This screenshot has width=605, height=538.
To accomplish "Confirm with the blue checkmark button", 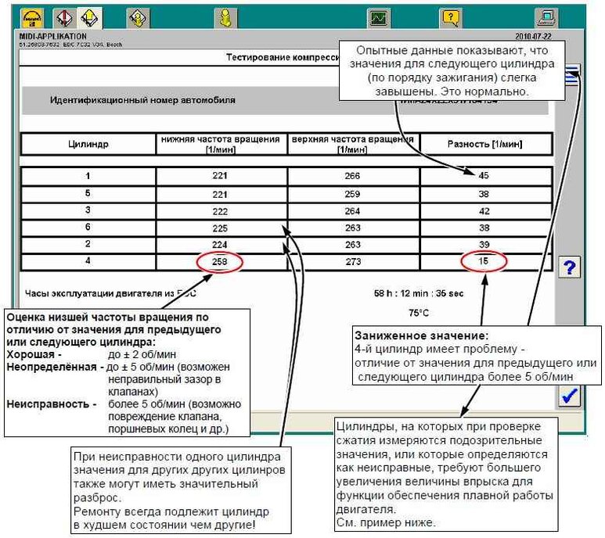I will [x=571, y=396].
